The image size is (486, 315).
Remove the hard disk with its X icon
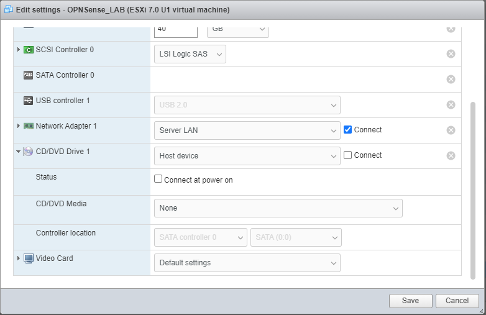(x=451, y=29)
